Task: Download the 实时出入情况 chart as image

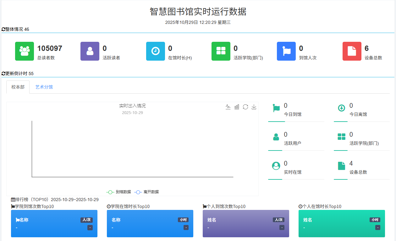Action: point(254,107)
